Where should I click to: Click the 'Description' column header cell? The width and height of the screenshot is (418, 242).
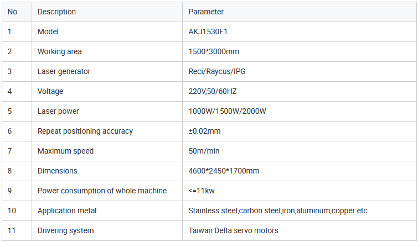coord(56,12)
